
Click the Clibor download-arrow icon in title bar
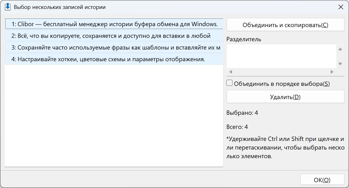tap(8, 7)
